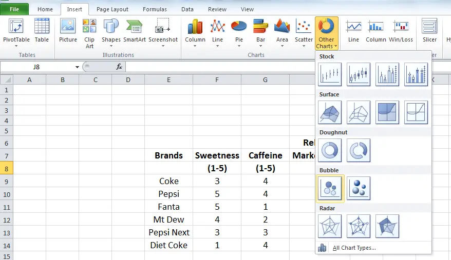Select the cell containing Coke

pyautogui.click(x=168, y=181)
